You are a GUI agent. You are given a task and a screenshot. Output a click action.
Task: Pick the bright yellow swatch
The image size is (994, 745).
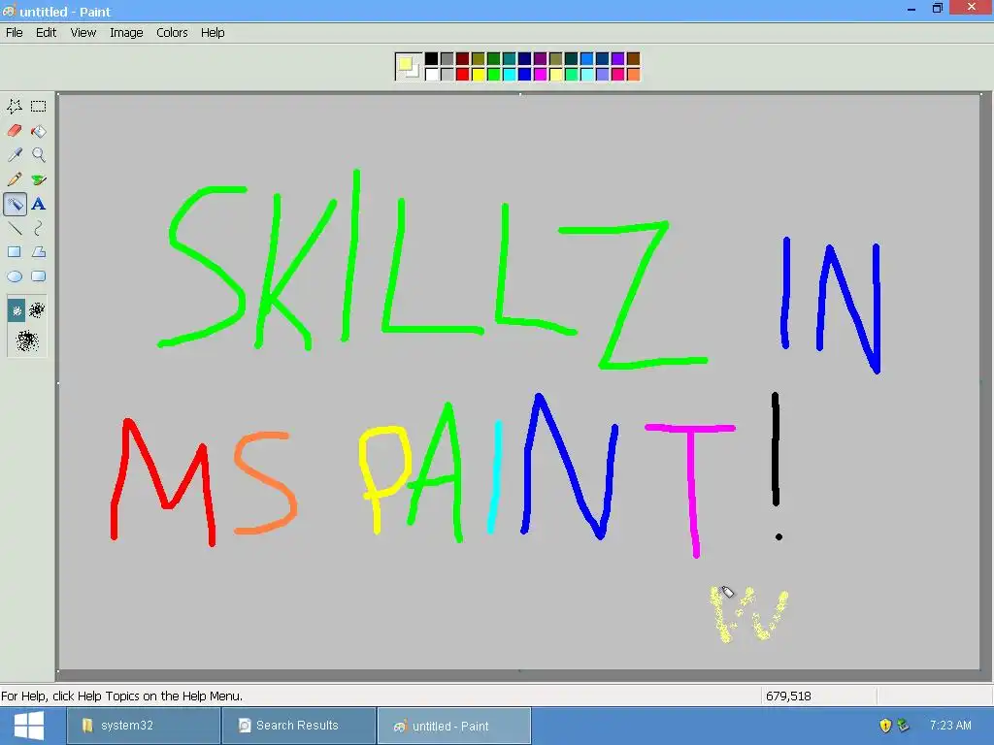click(478, 74)
